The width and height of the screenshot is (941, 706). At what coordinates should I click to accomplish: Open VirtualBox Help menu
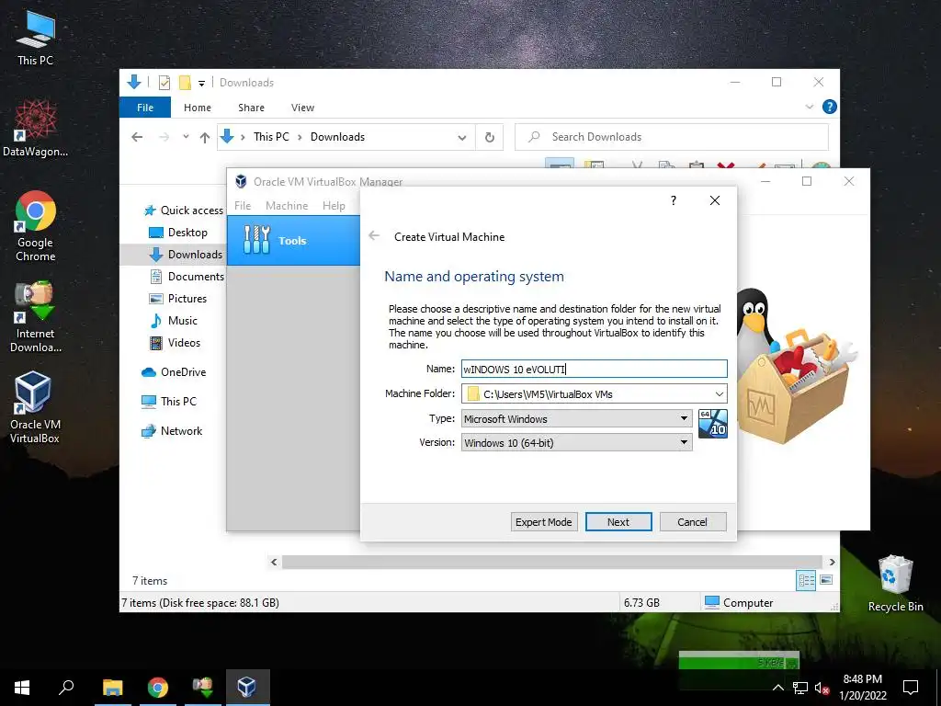[x=334, y=205]
